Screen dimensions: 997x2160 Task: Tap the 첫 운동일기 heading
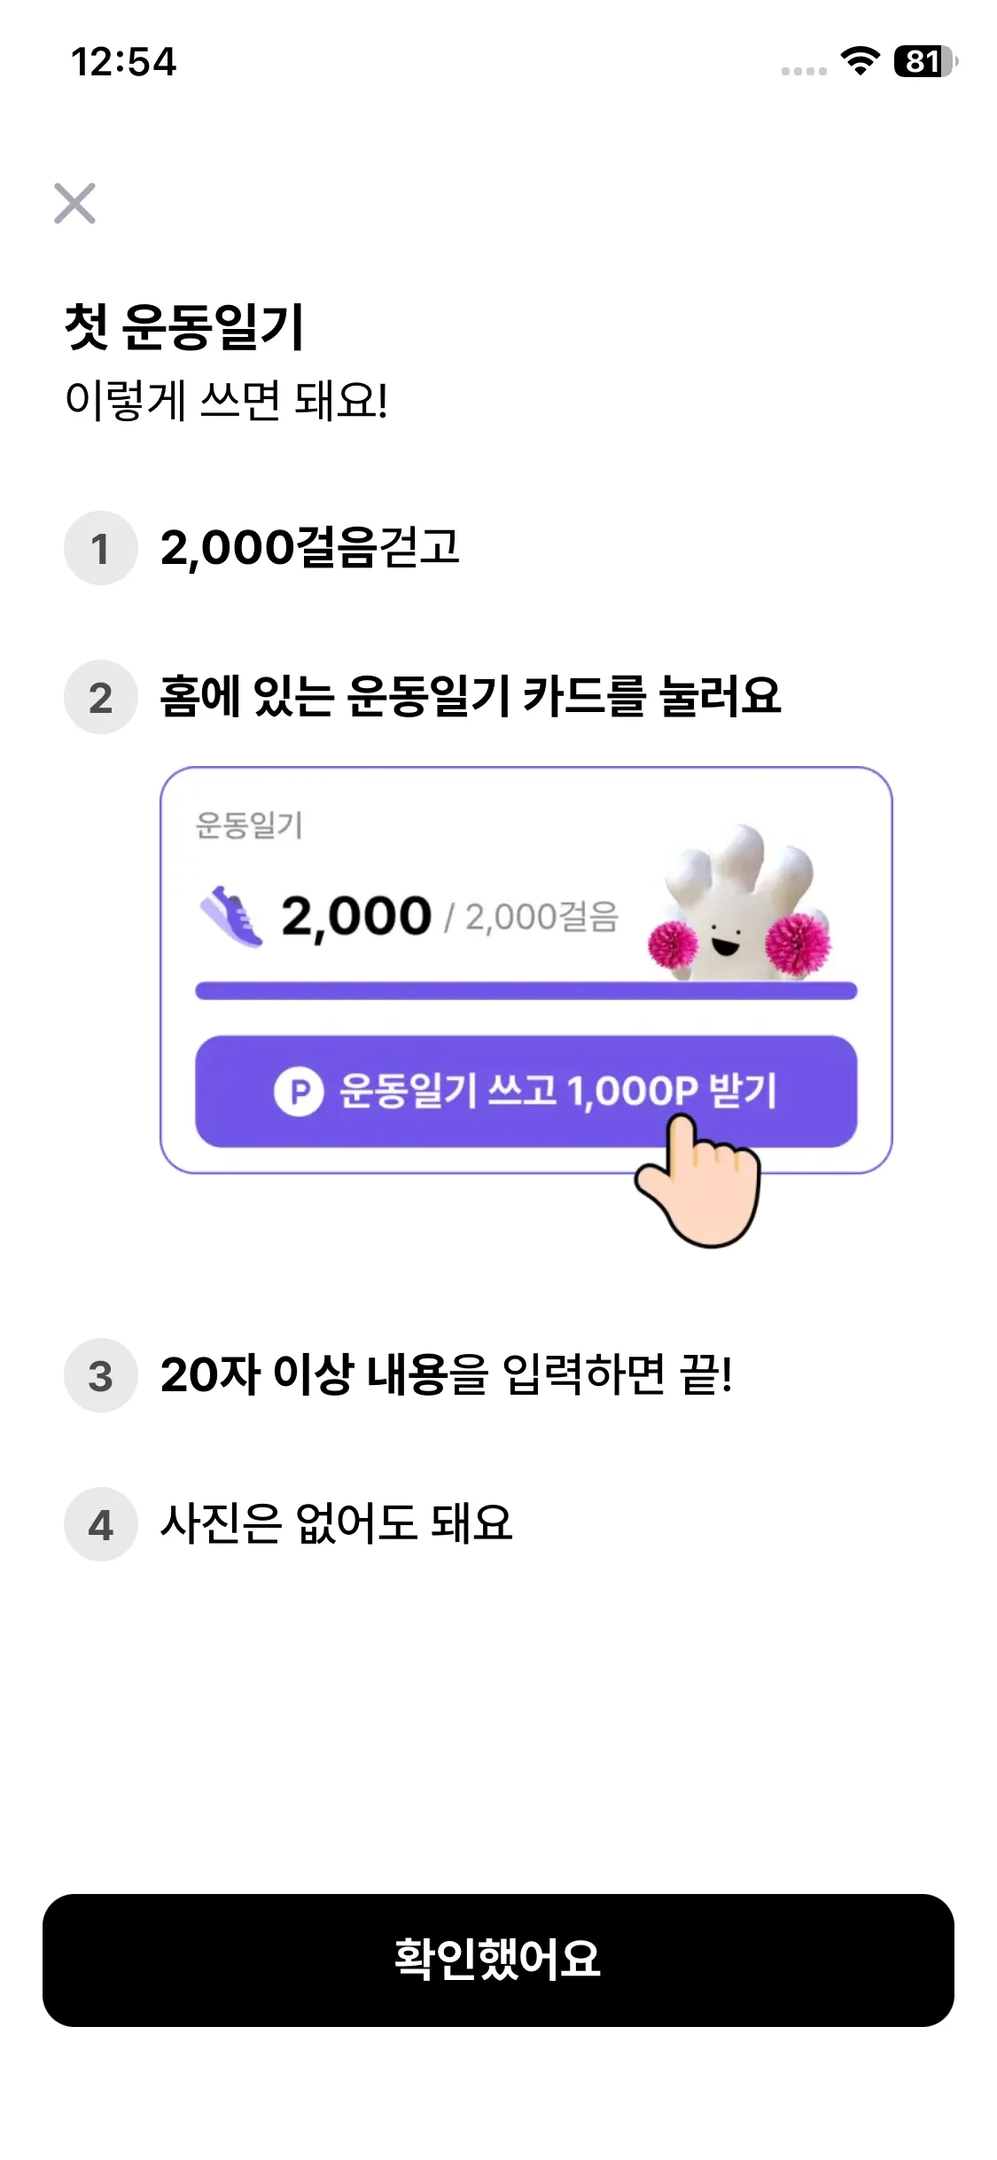pos(184,326)
